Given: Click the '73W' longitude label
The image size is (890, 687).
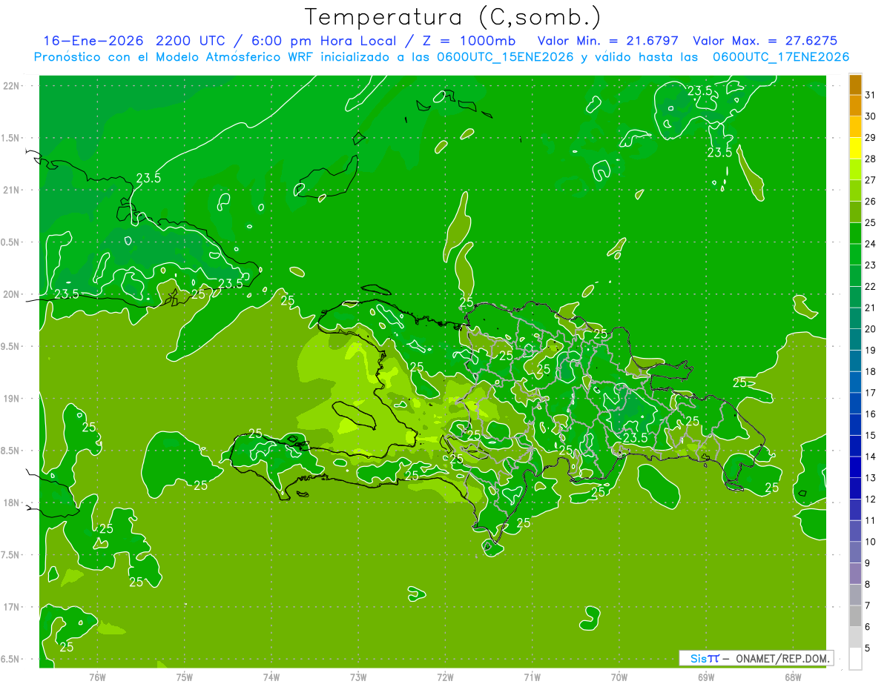Looking at the screenshot, I should [358, 677].
